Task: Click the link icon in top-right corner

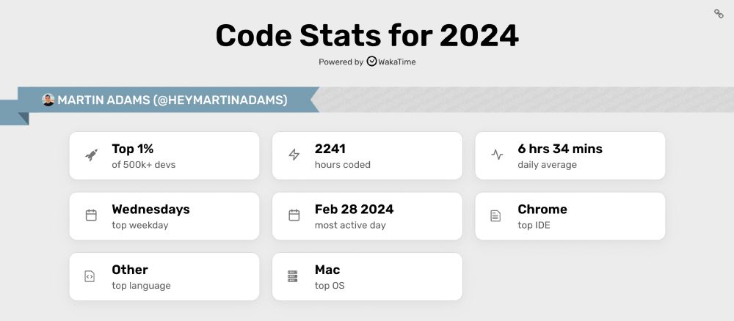Action: [719, 14]
